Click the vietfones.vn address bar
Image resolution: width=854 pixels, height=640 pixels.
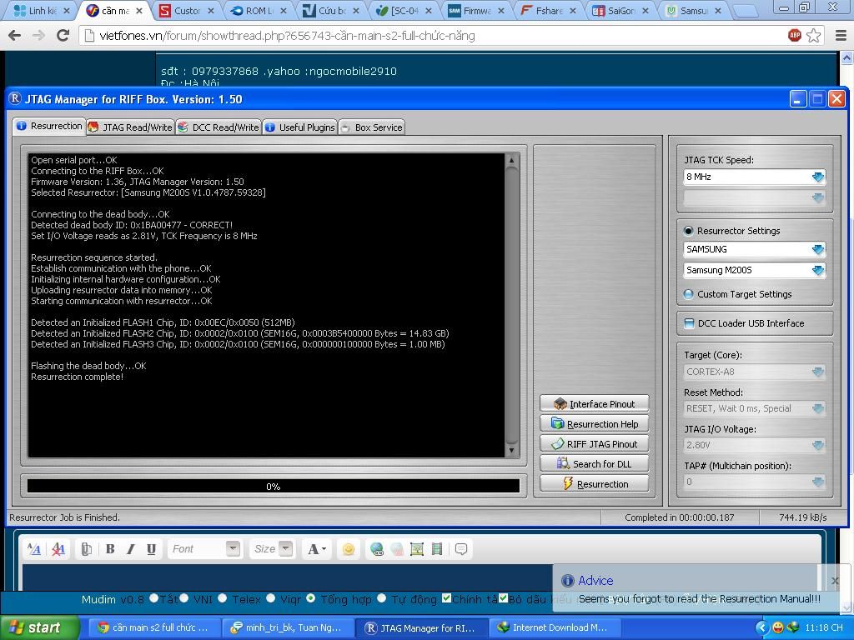click(x=435, y=35)
